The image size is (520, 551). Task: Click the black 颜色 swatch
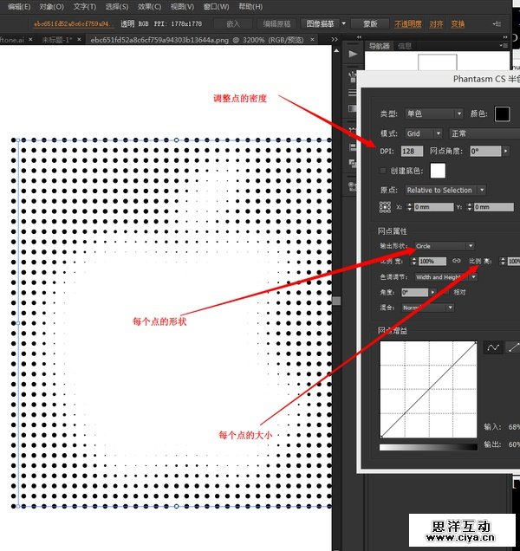point(502,113)
